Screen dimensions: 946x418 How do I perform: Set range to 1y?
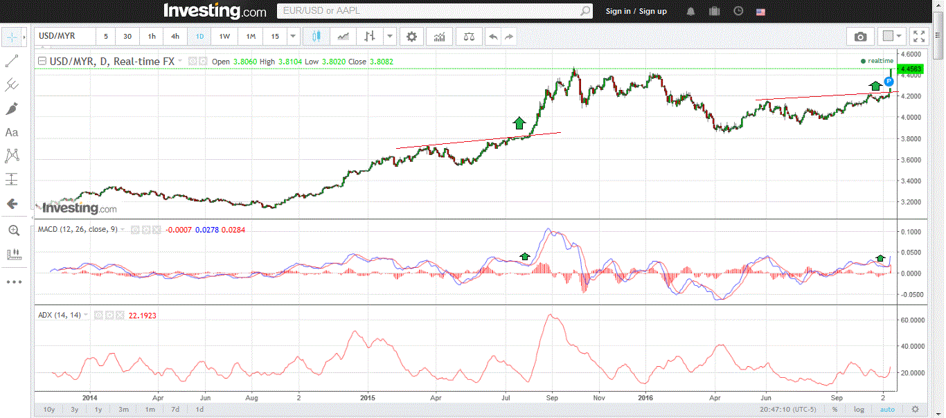click(98, 409)
